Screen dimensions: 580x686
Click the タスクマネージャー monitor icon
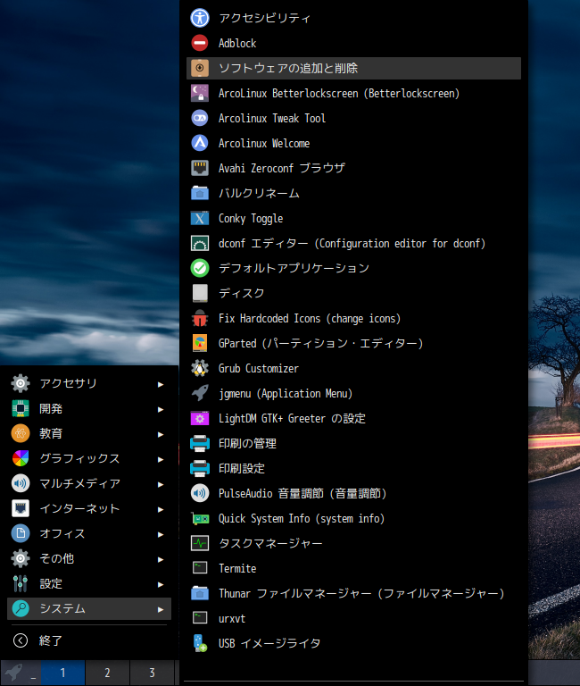(200, 543)
